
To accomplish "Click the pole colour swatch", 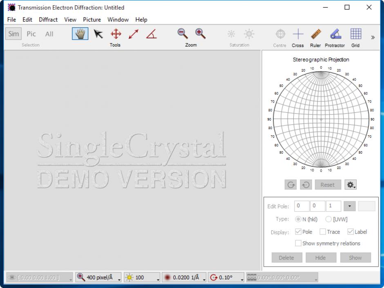I will pyautogui.click(x=366, y=206).
